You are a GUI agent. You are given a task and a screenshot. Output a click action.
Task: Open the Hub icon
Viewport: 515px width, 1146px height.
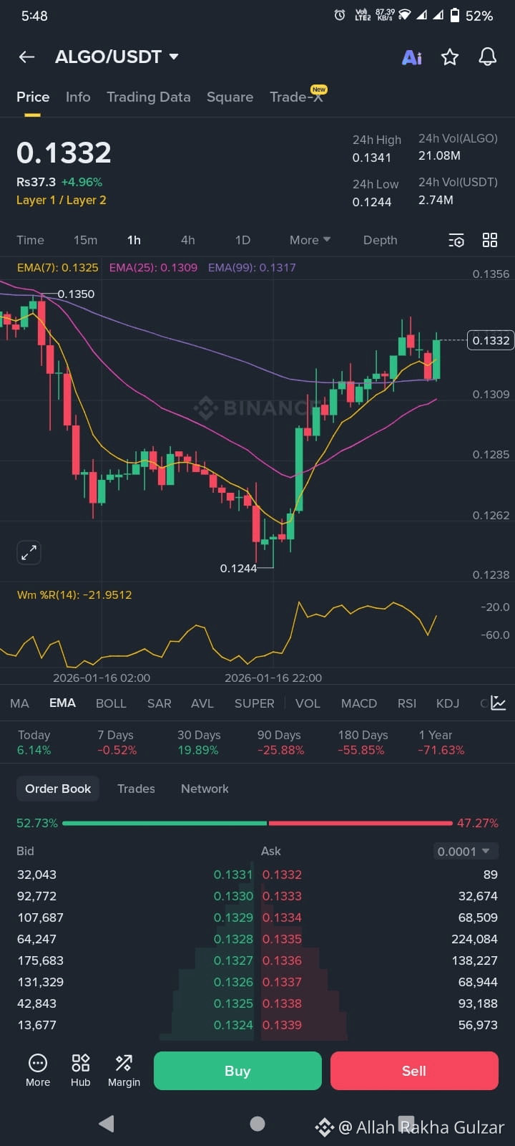click(81, 1070)
